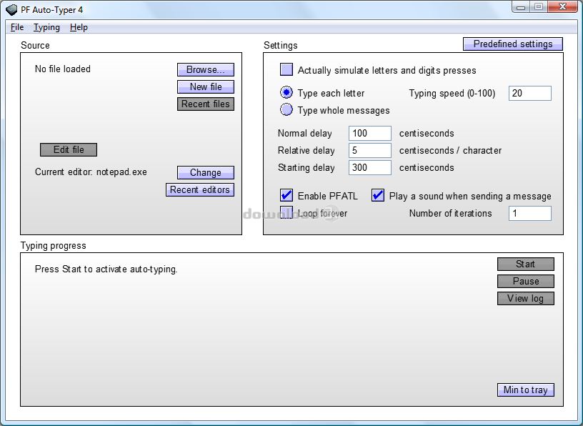Click the Browse... button
Screen dimensions: 583x426
click(x=206, y=69)
